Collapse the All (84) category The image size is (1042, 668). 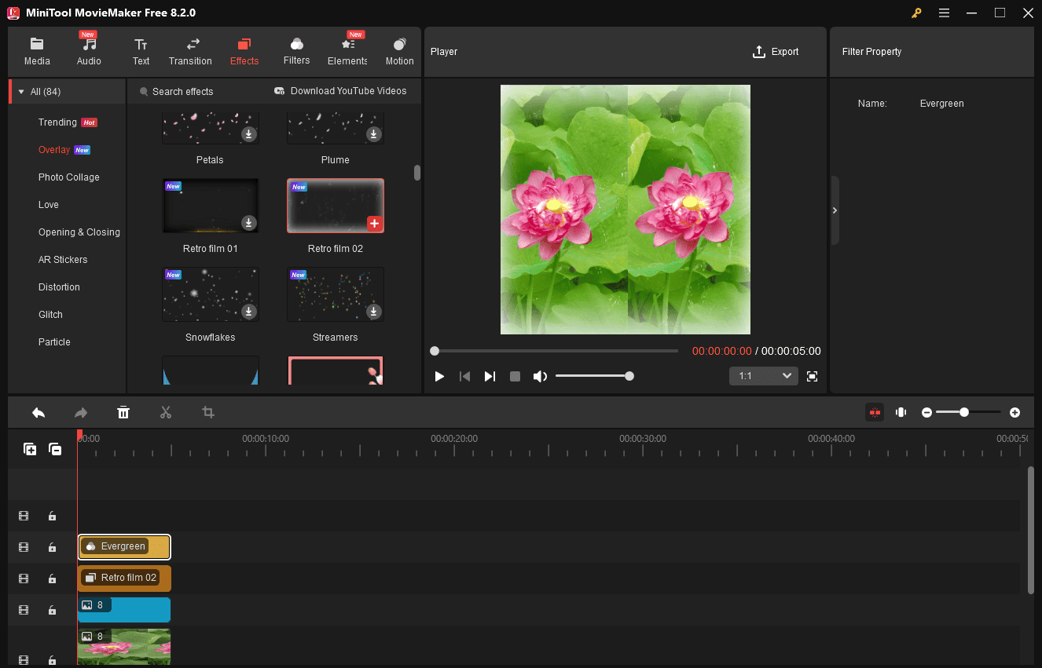click(21, 92)
